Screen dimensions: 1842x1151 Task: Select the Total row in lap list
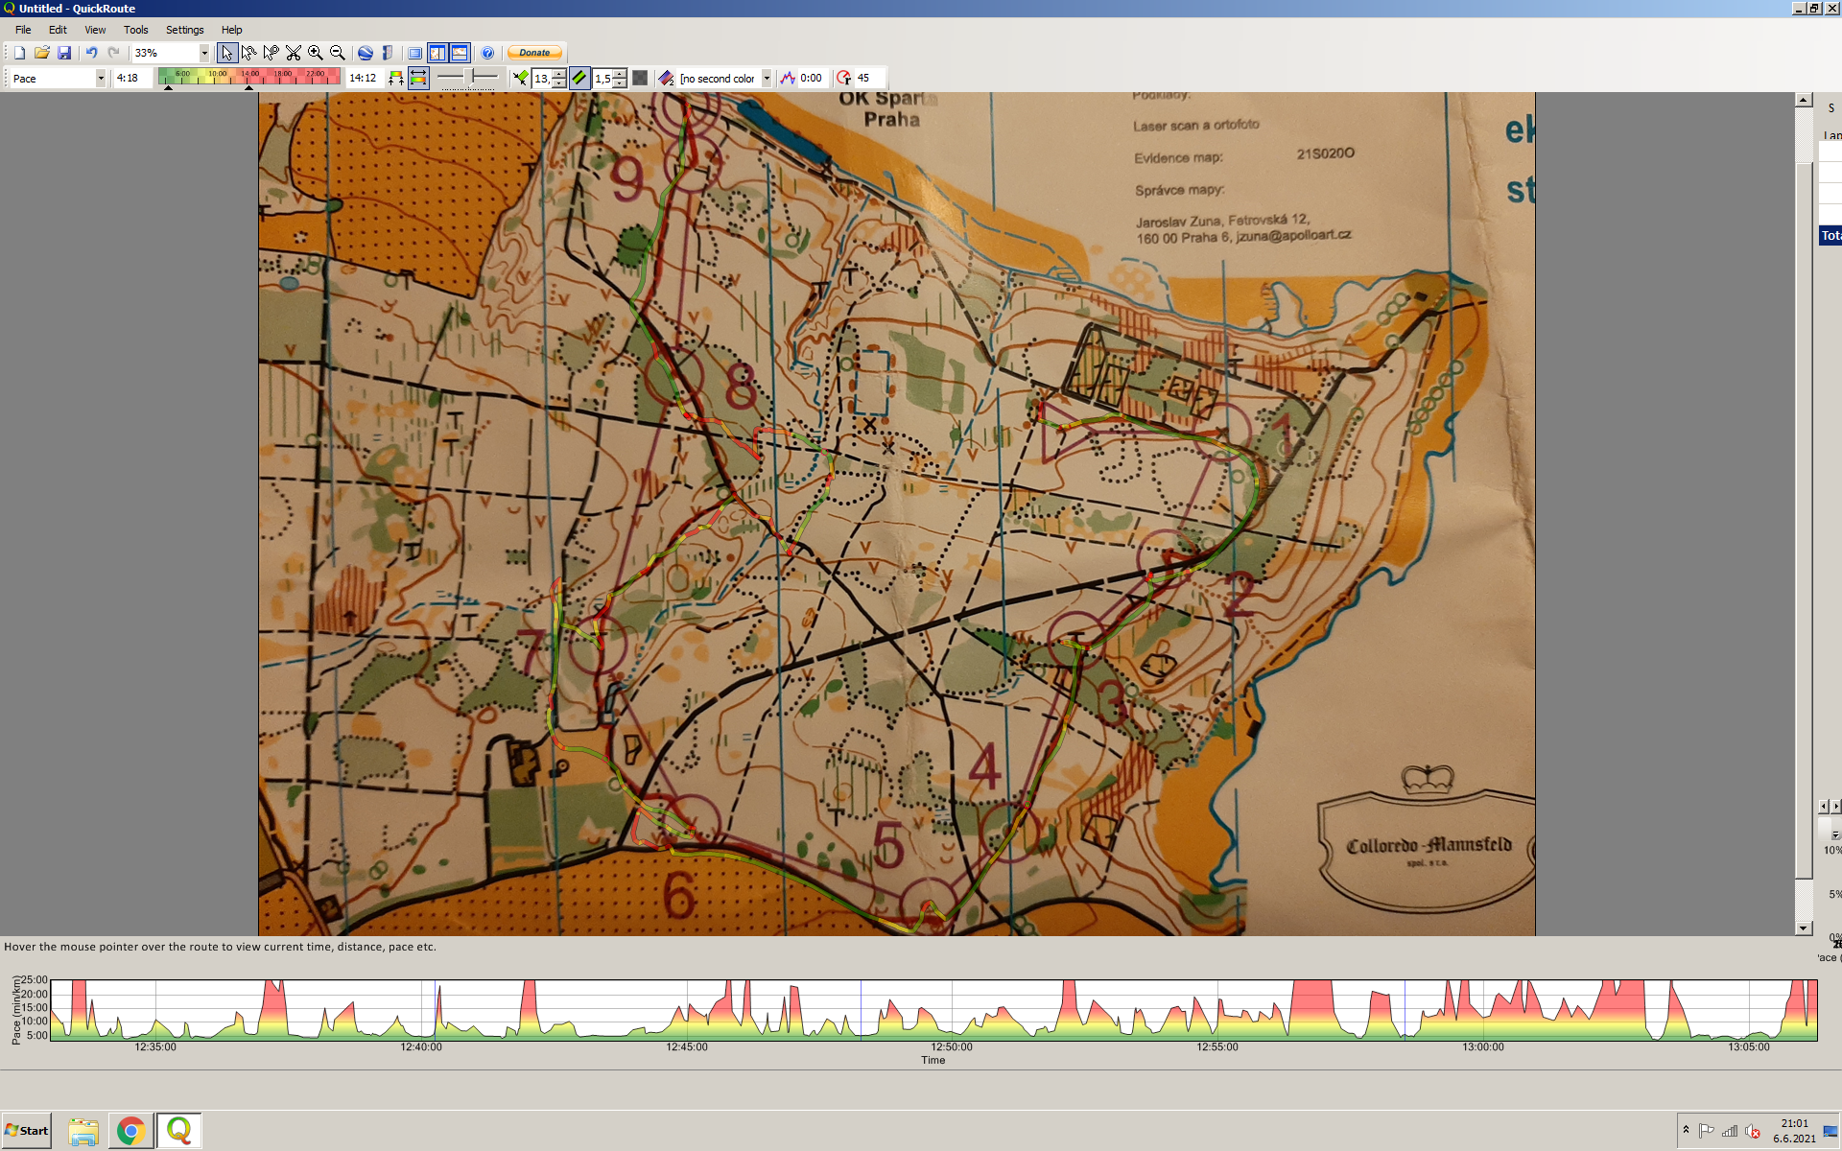(1830, 235)
